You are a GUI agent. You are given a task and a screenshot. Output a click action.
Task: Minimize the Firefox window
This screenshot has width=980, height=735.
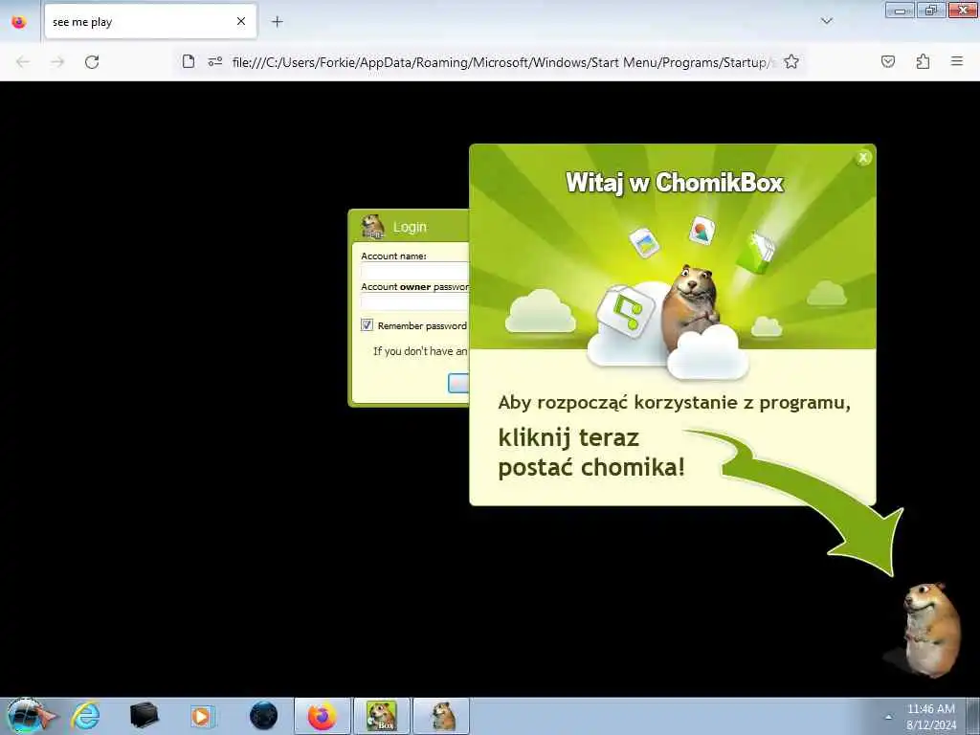(x=900, y=10)
